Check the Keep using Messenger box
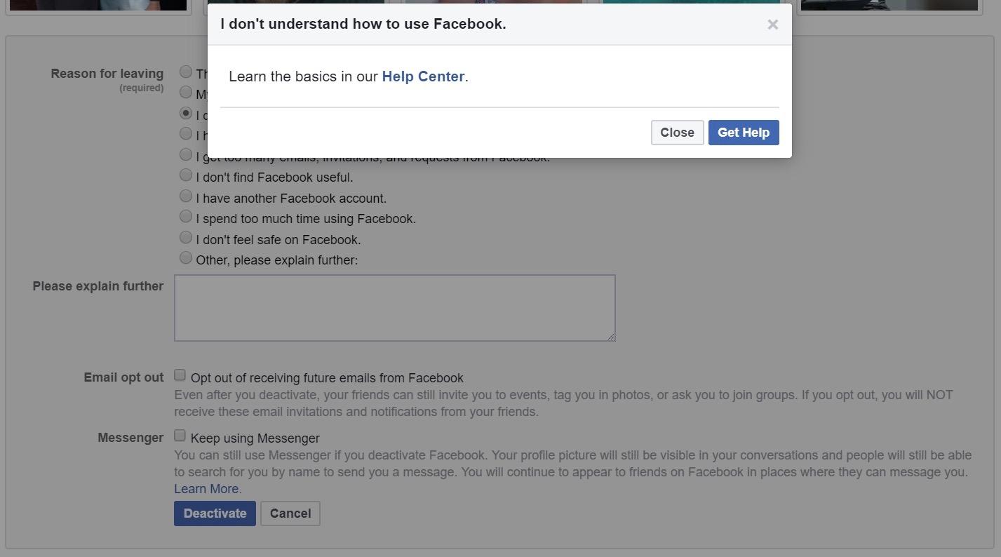This screenshot has height=557, width=1001. [x=180, y=436]
